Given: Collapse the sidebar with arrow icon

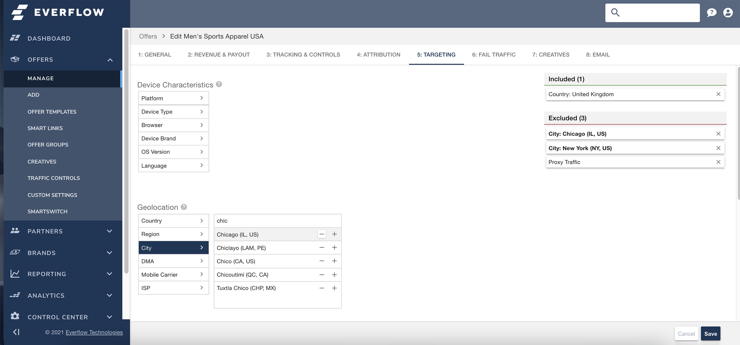Looking at the screenshot, I should click(x=16, y=332).
